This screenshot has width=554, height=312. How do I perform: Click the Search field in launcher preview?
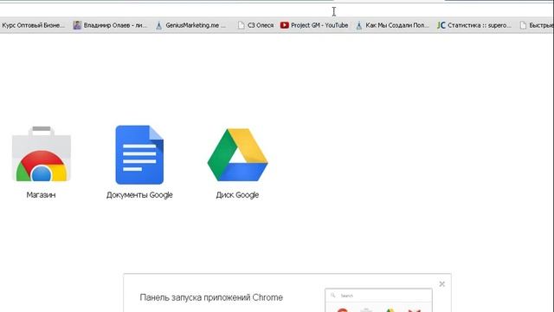click(x=378, y=296)
